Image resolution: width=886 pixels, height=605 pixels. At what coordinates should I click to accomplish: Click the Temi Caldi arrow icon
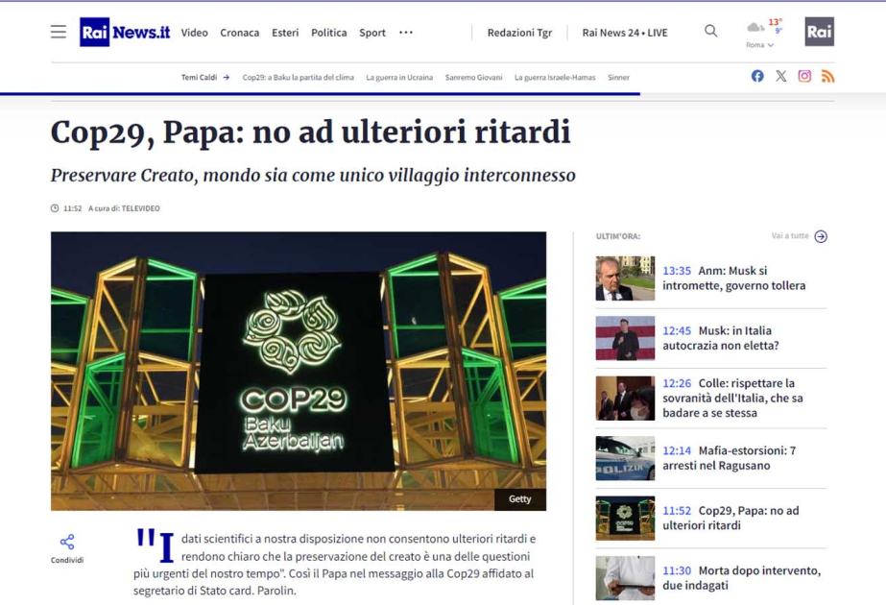coord(226,78)
